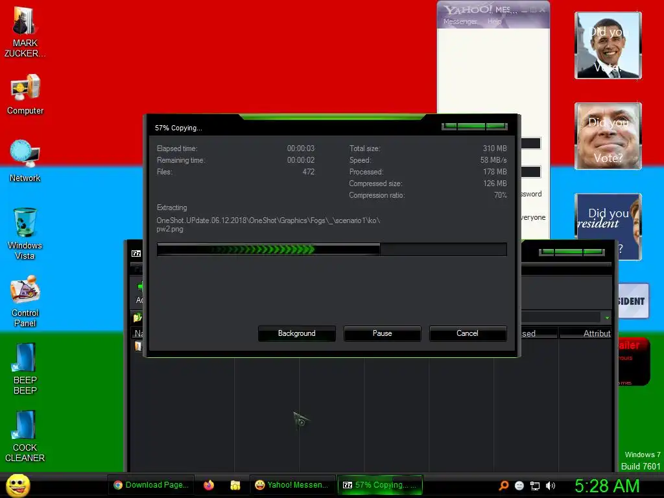Click the blue 'president' gadget
This screenshot has width=664, height=498.
(608, 226)
